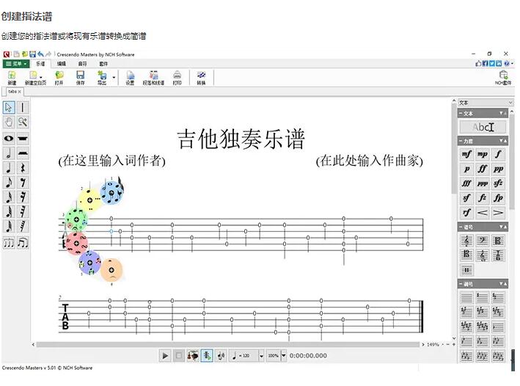This screenshot has height=386, width=520.
Task: Choose the half note tool
Action: pos(9,153)
